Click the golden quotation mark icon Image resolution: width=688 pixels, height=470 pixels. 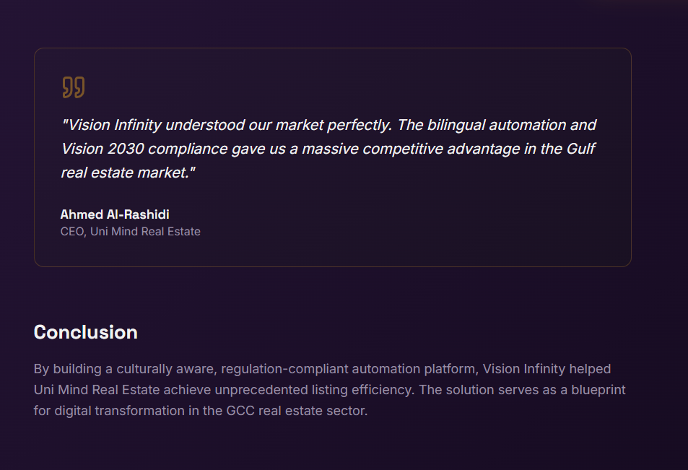tap(73, 87)
